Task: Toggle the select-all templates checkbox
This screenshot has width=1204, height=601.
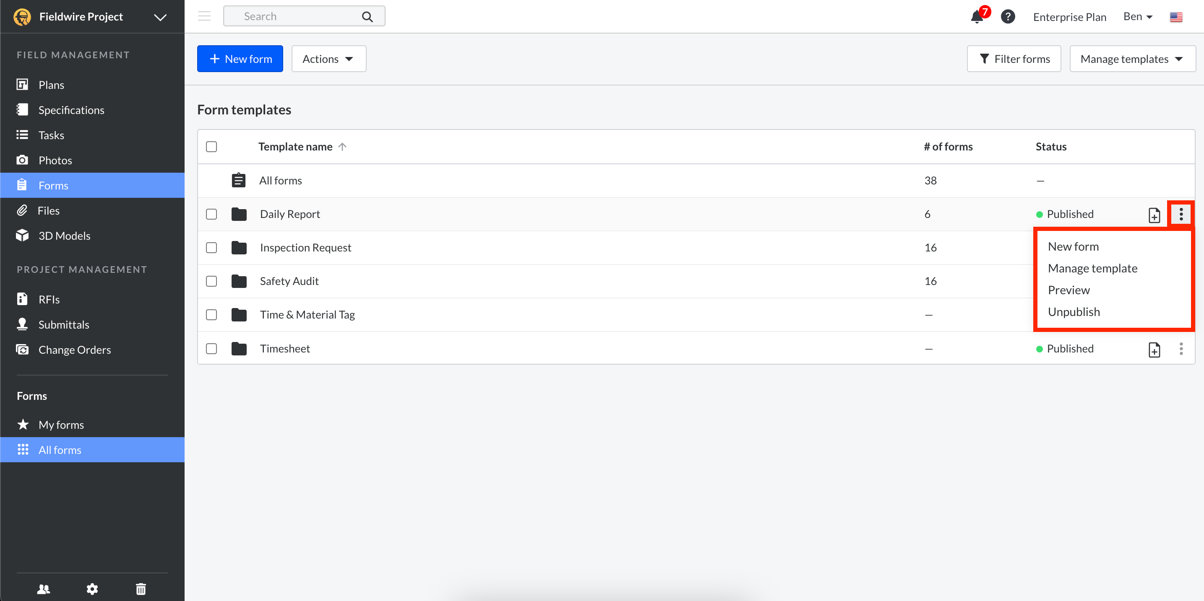Action: (211, 147)
